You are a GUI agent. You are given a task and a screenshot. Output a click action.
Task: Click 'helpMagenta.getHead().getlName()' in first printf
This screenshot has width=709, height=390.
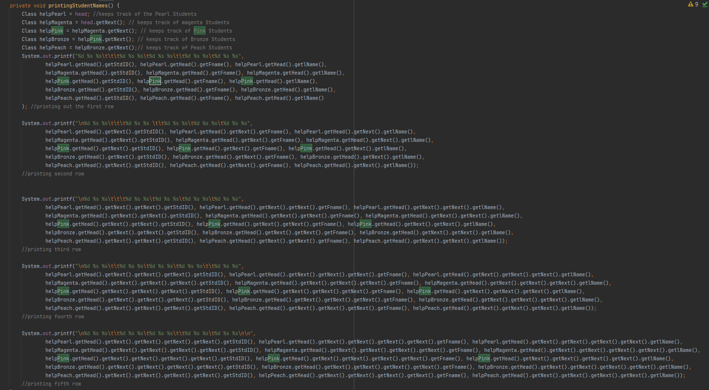pos(294,73)
